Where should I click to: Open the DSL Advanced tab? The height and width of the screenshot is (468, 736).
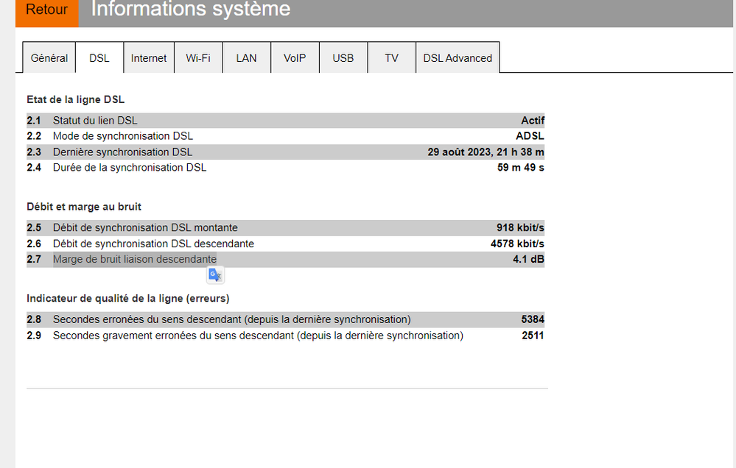(x=458, y=57)
